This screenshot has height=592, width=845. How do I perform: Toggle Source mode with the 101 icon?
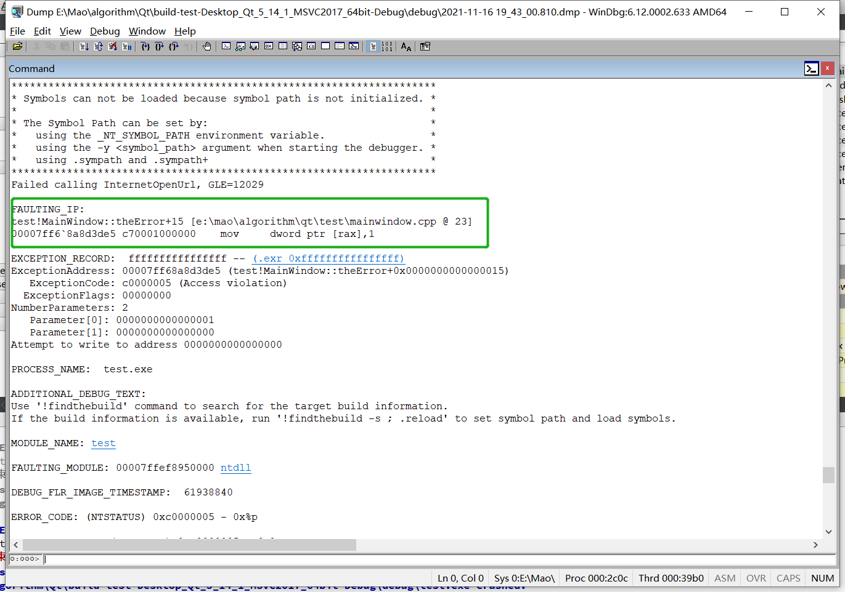click(x=388, y=46)
